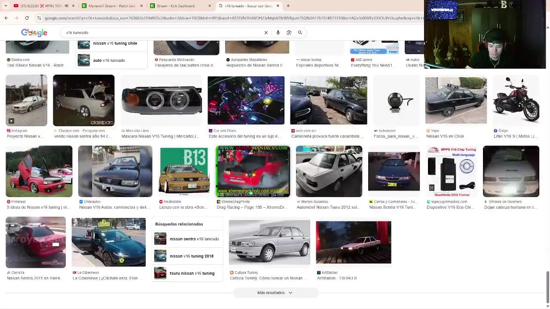The image size is (550, 309).
Task: Close the v16 tuneado Google tab
Action: point(278,6)
